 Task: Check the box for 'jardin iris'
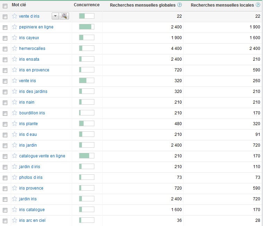[x=5, y=199]
